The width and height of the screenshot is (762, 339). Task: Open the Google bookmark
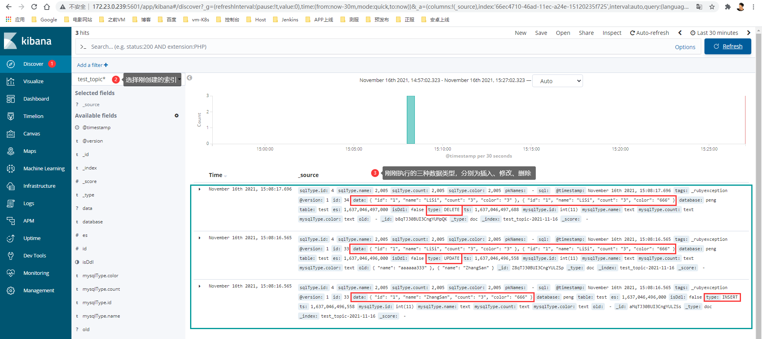(44, 19)
